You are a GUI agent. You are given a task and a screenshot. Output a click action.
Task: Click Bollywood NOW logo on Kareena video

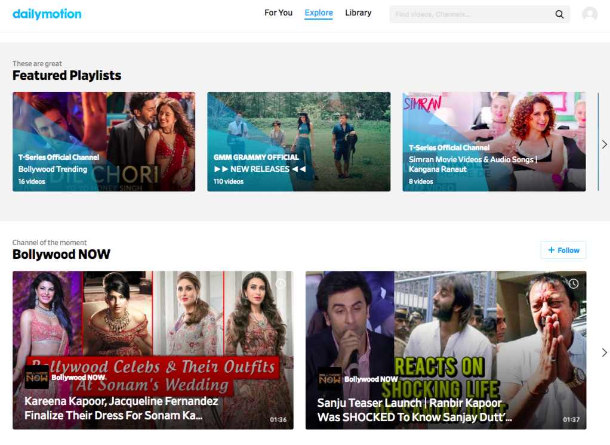coord(36,377)
